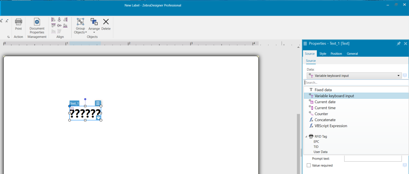Viewport: 409px width, 174px height.
Task: Delete the selected label object
Action: pyautogui.click(x=106, y=24)
